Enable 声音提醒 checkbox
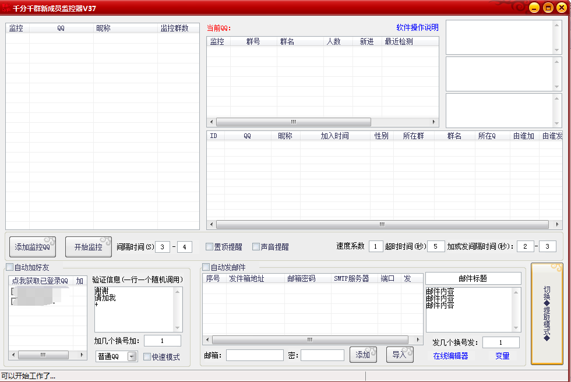 (256, 247)
